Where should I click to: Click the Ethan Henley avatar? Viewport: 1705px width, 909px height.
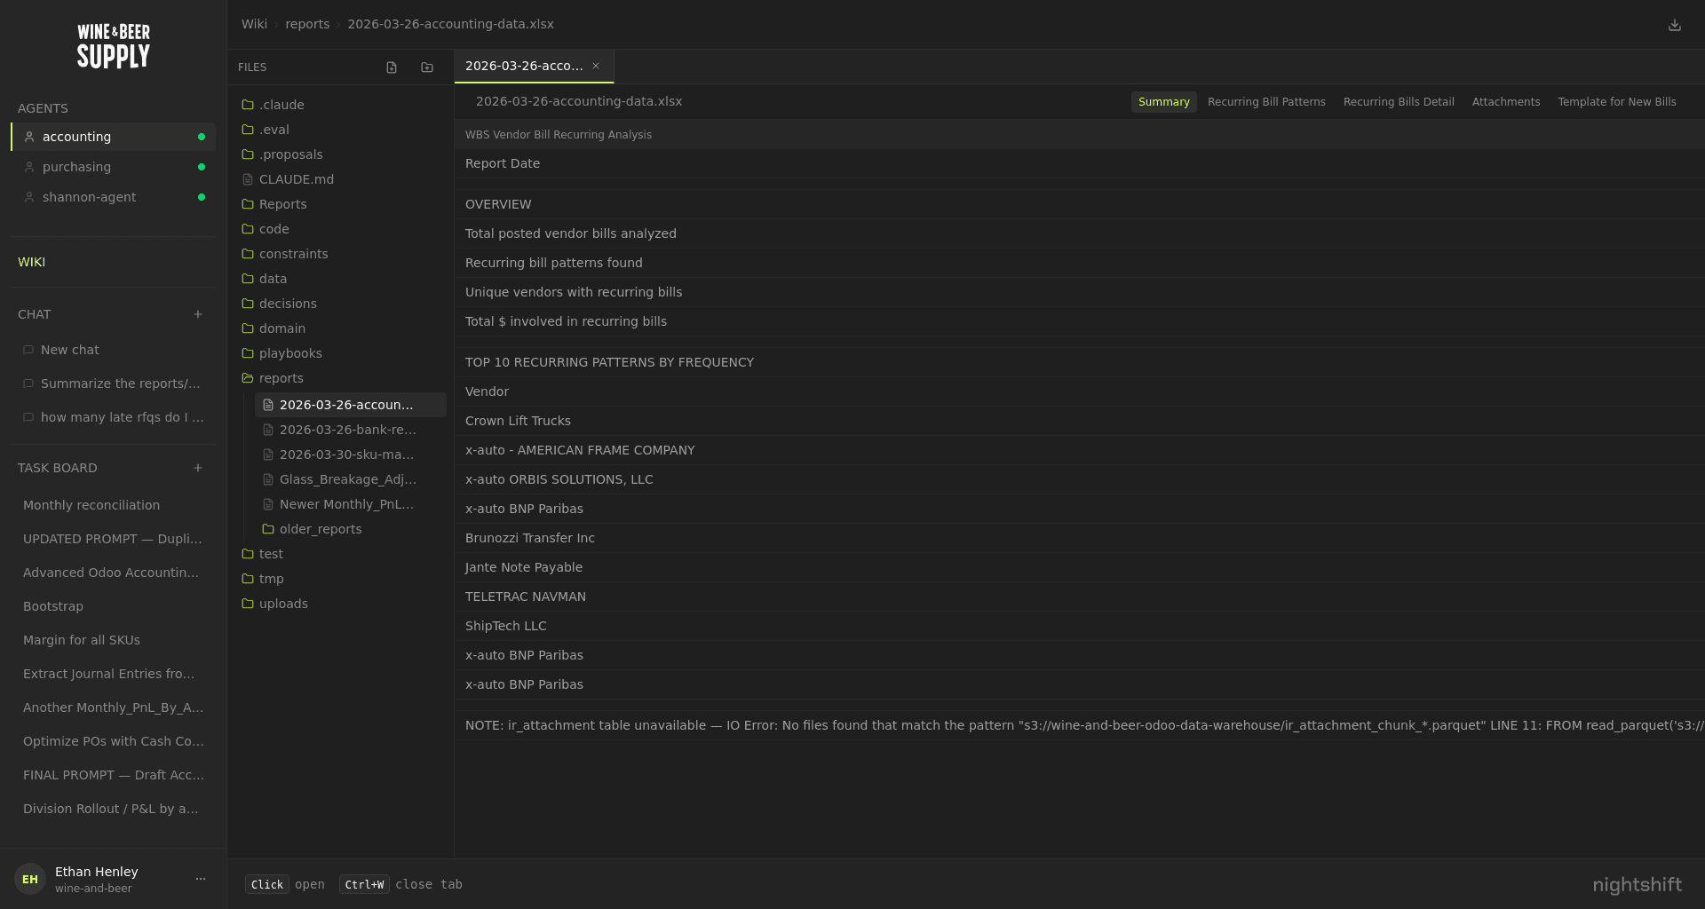(30, 878)
